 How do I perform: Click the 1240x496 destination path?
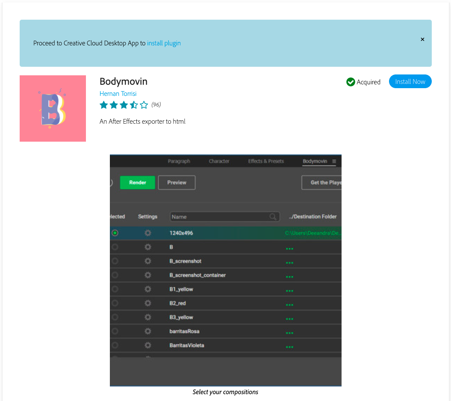[x=313, y=233]
